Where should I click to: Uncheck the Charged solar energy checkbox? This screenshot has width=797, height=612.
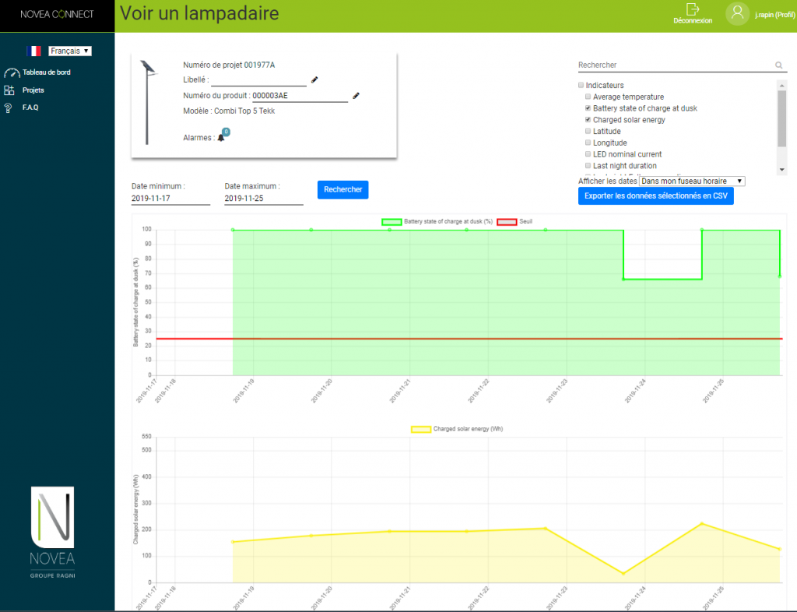coord(588,120)
